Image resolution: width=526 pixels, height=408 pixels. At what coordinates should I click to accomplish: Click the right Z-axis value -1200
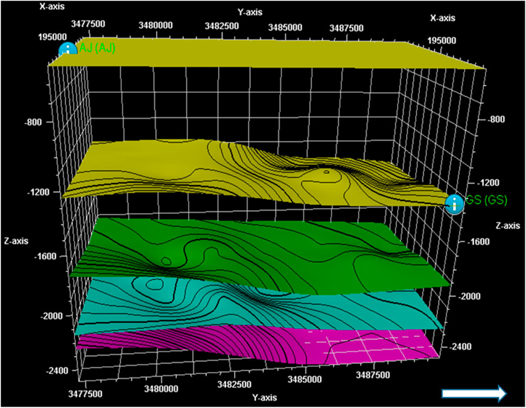coord(487,183)
